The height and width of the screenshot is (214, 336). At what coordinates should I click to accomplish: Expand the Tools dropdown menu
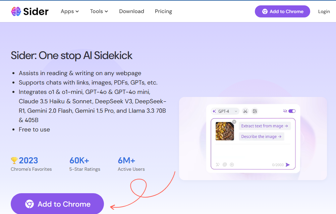(99, 11)
